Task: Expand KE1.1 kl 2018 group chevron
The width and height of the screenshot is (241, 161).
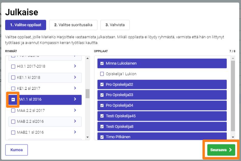Action: tap(75, 77)
